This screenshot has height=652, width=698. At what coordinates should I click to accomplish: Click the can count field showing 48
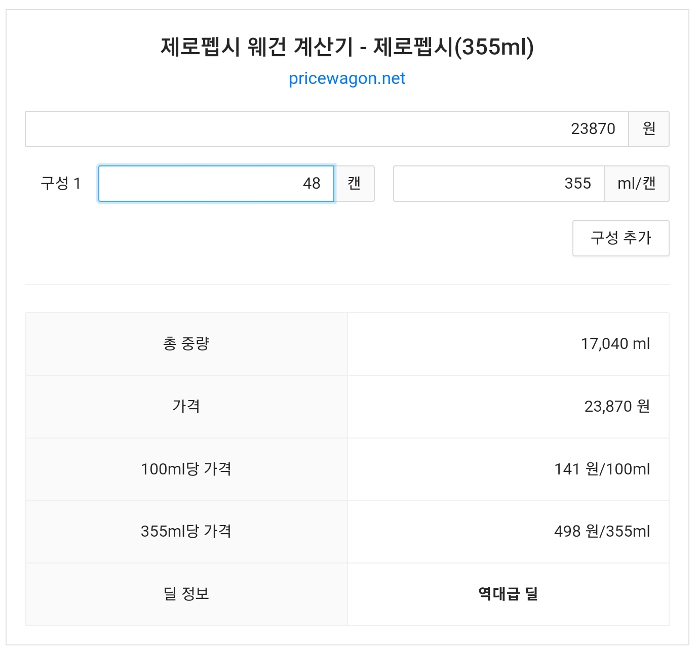tap(216, 184)
